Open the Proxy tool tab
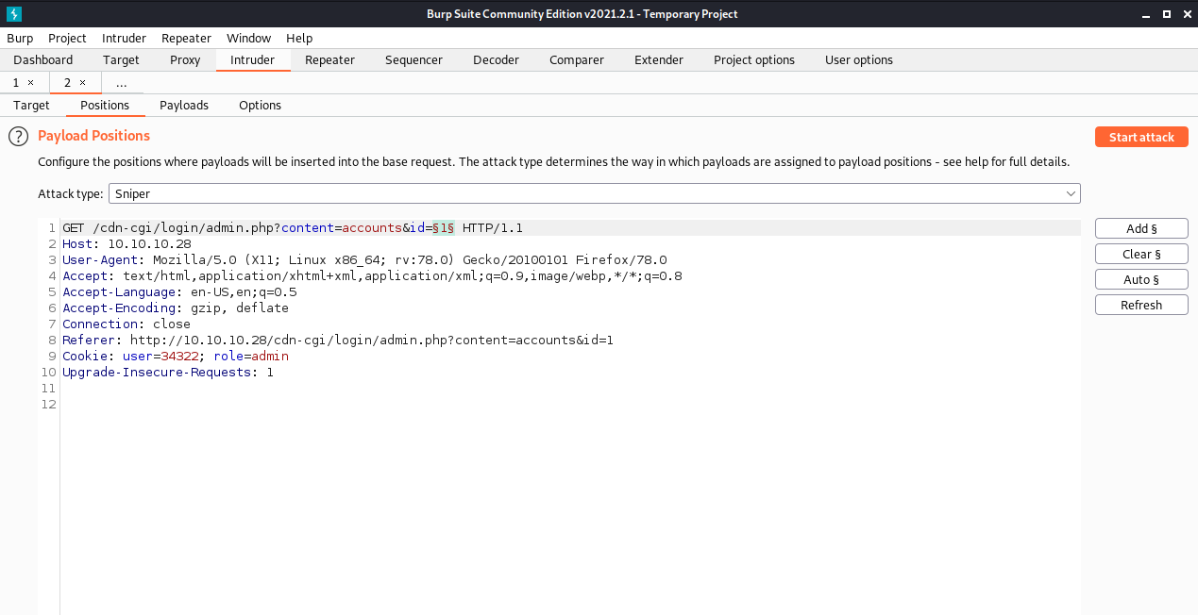1198x615 pixels. pyautogui.click(x=185, y=60)
